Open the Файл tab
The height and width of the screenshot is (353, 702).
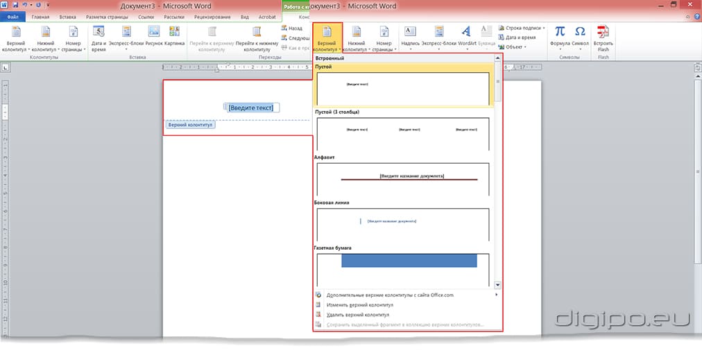[x=13, y=16]
